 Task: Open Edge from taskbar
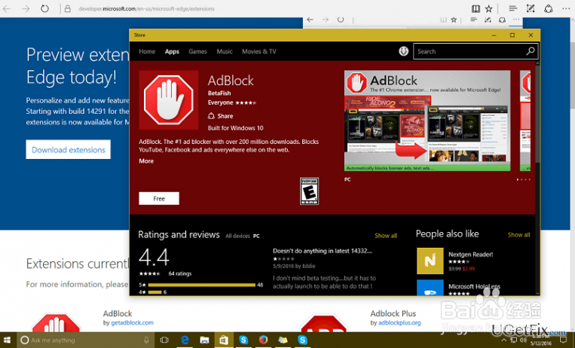tap(185, 340)
